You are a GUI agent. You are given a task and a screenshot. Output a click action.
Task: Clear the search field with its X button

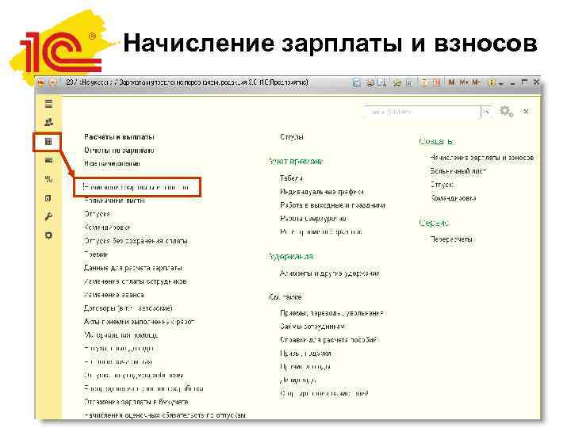[486, 112]
